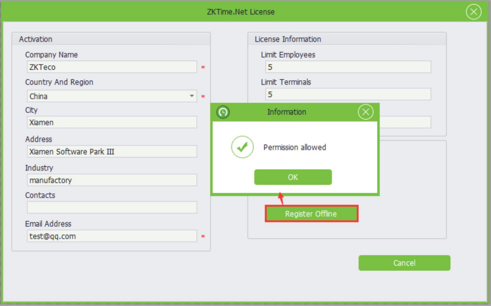Click the Register Offline button

[x=311, y=214]
